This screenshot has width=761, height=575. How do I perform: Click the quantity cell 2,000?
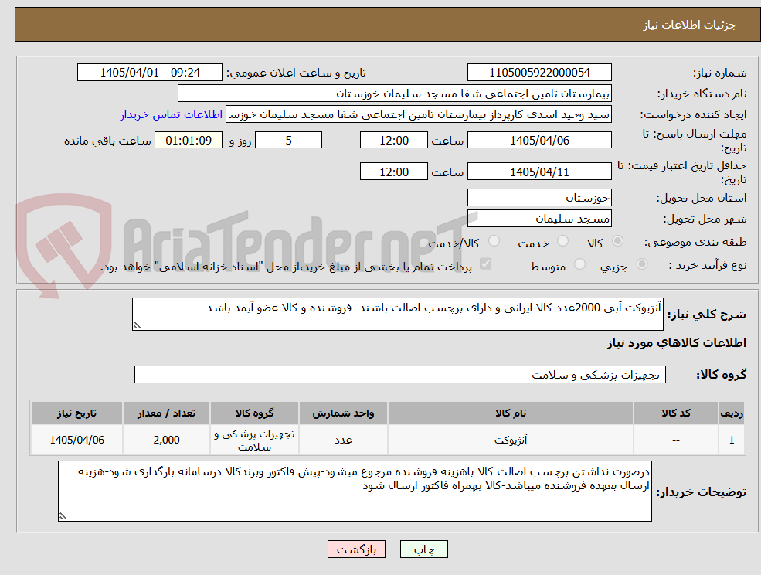pos(166,440)
